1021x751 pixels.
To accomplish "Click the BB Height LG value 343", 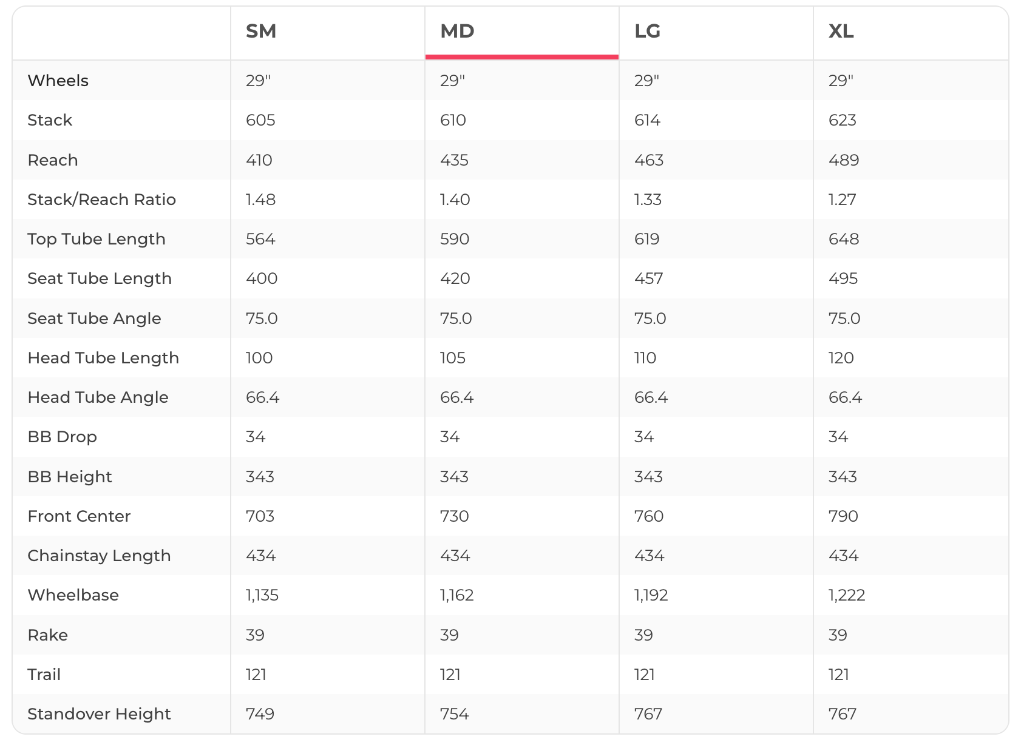I will point(648,477).
